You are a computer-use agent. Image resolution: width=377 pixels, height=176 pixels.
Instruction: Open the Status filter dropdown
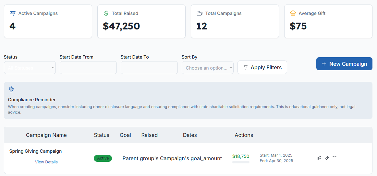pyautogui.click(x=30, y=68)
